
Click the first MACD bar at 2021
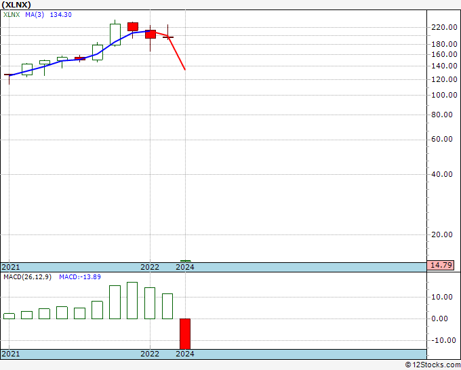coord(9,316)
